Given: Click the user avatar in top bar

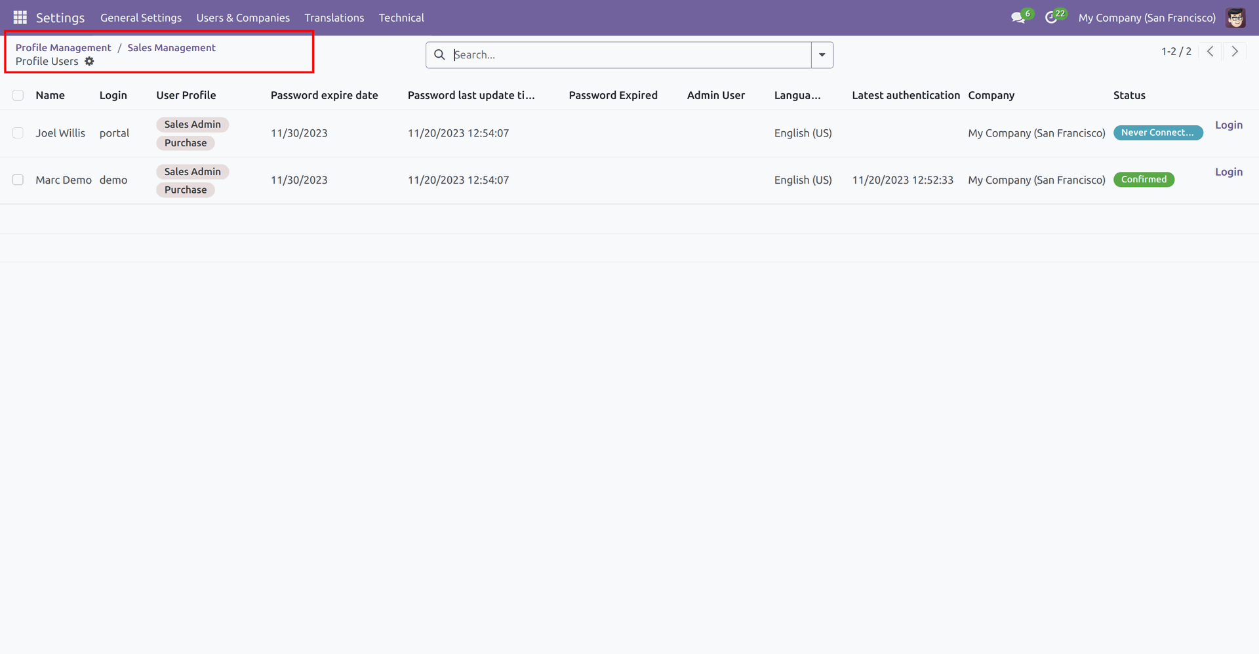Looking at the screenshot, I should pyautogui.click(x=1235, y=18).
